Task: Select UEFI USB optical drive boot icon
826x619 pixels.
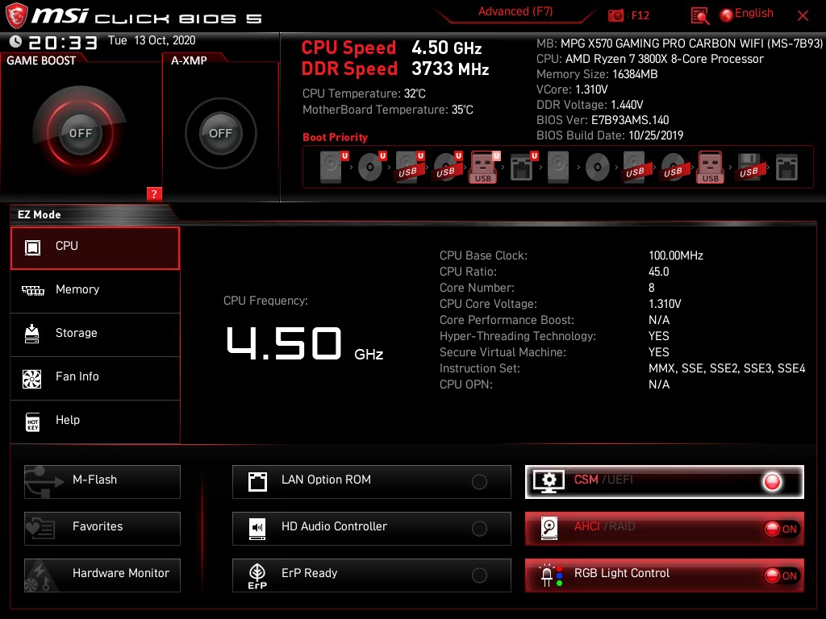Action: point(447,167)
